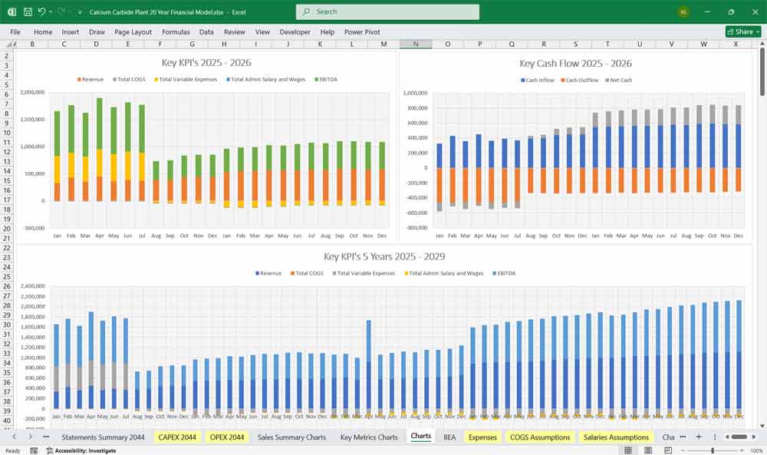Enable Page Layout view from the status bar

(648, 450)
